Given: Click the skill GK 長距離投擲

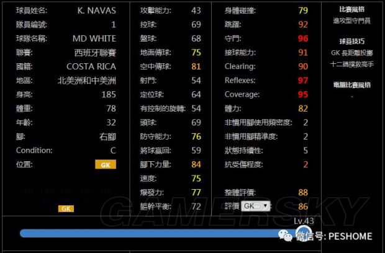Looking at the screenshot, I should click(352, 53).
